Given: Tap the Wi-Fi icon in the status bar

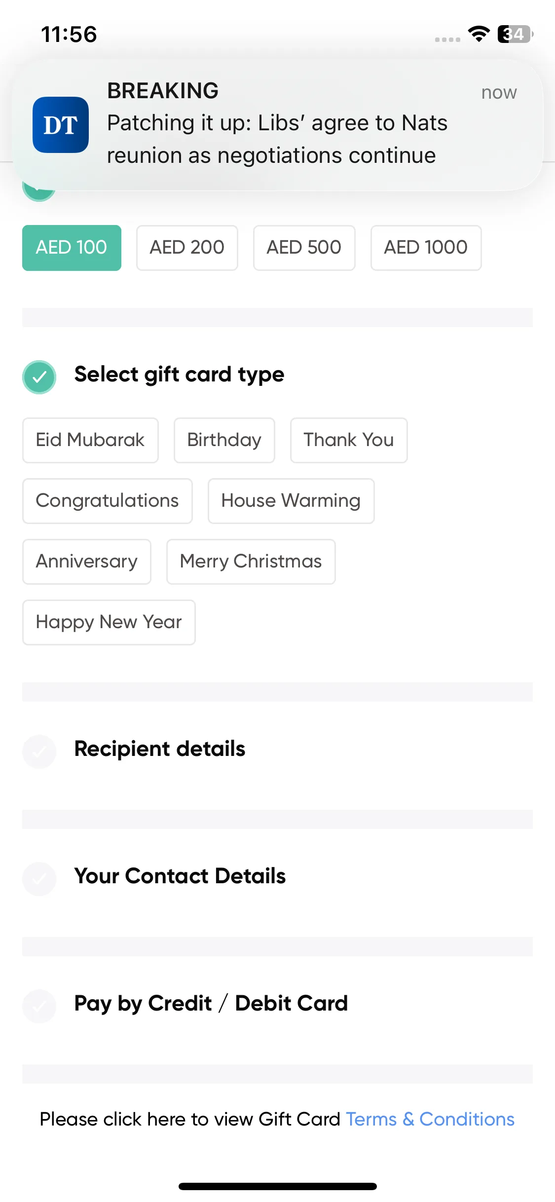Looking at the screenshot, I should [479, 34].
